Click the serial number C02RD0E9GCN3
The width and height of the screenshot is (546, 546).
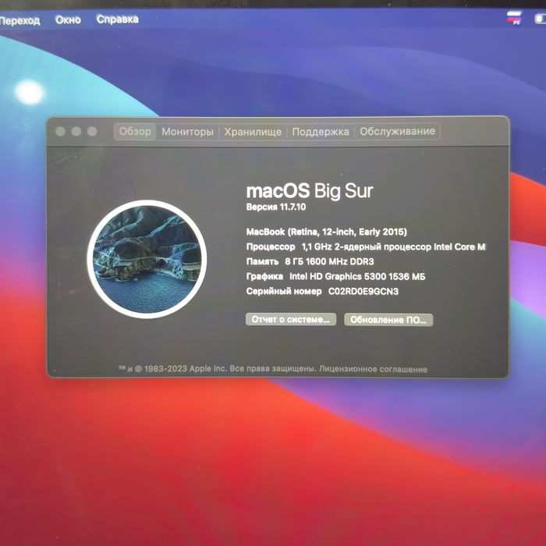[363, 292]
